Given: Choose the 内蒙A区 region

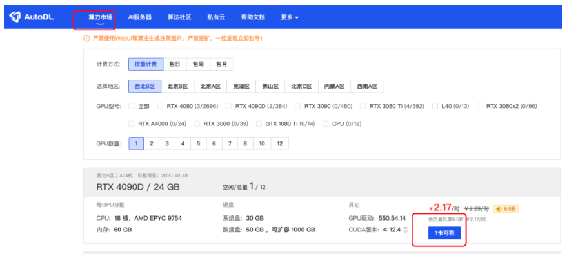Looking at the screenshot, I should pyautogui.click(x=335, y=86).
